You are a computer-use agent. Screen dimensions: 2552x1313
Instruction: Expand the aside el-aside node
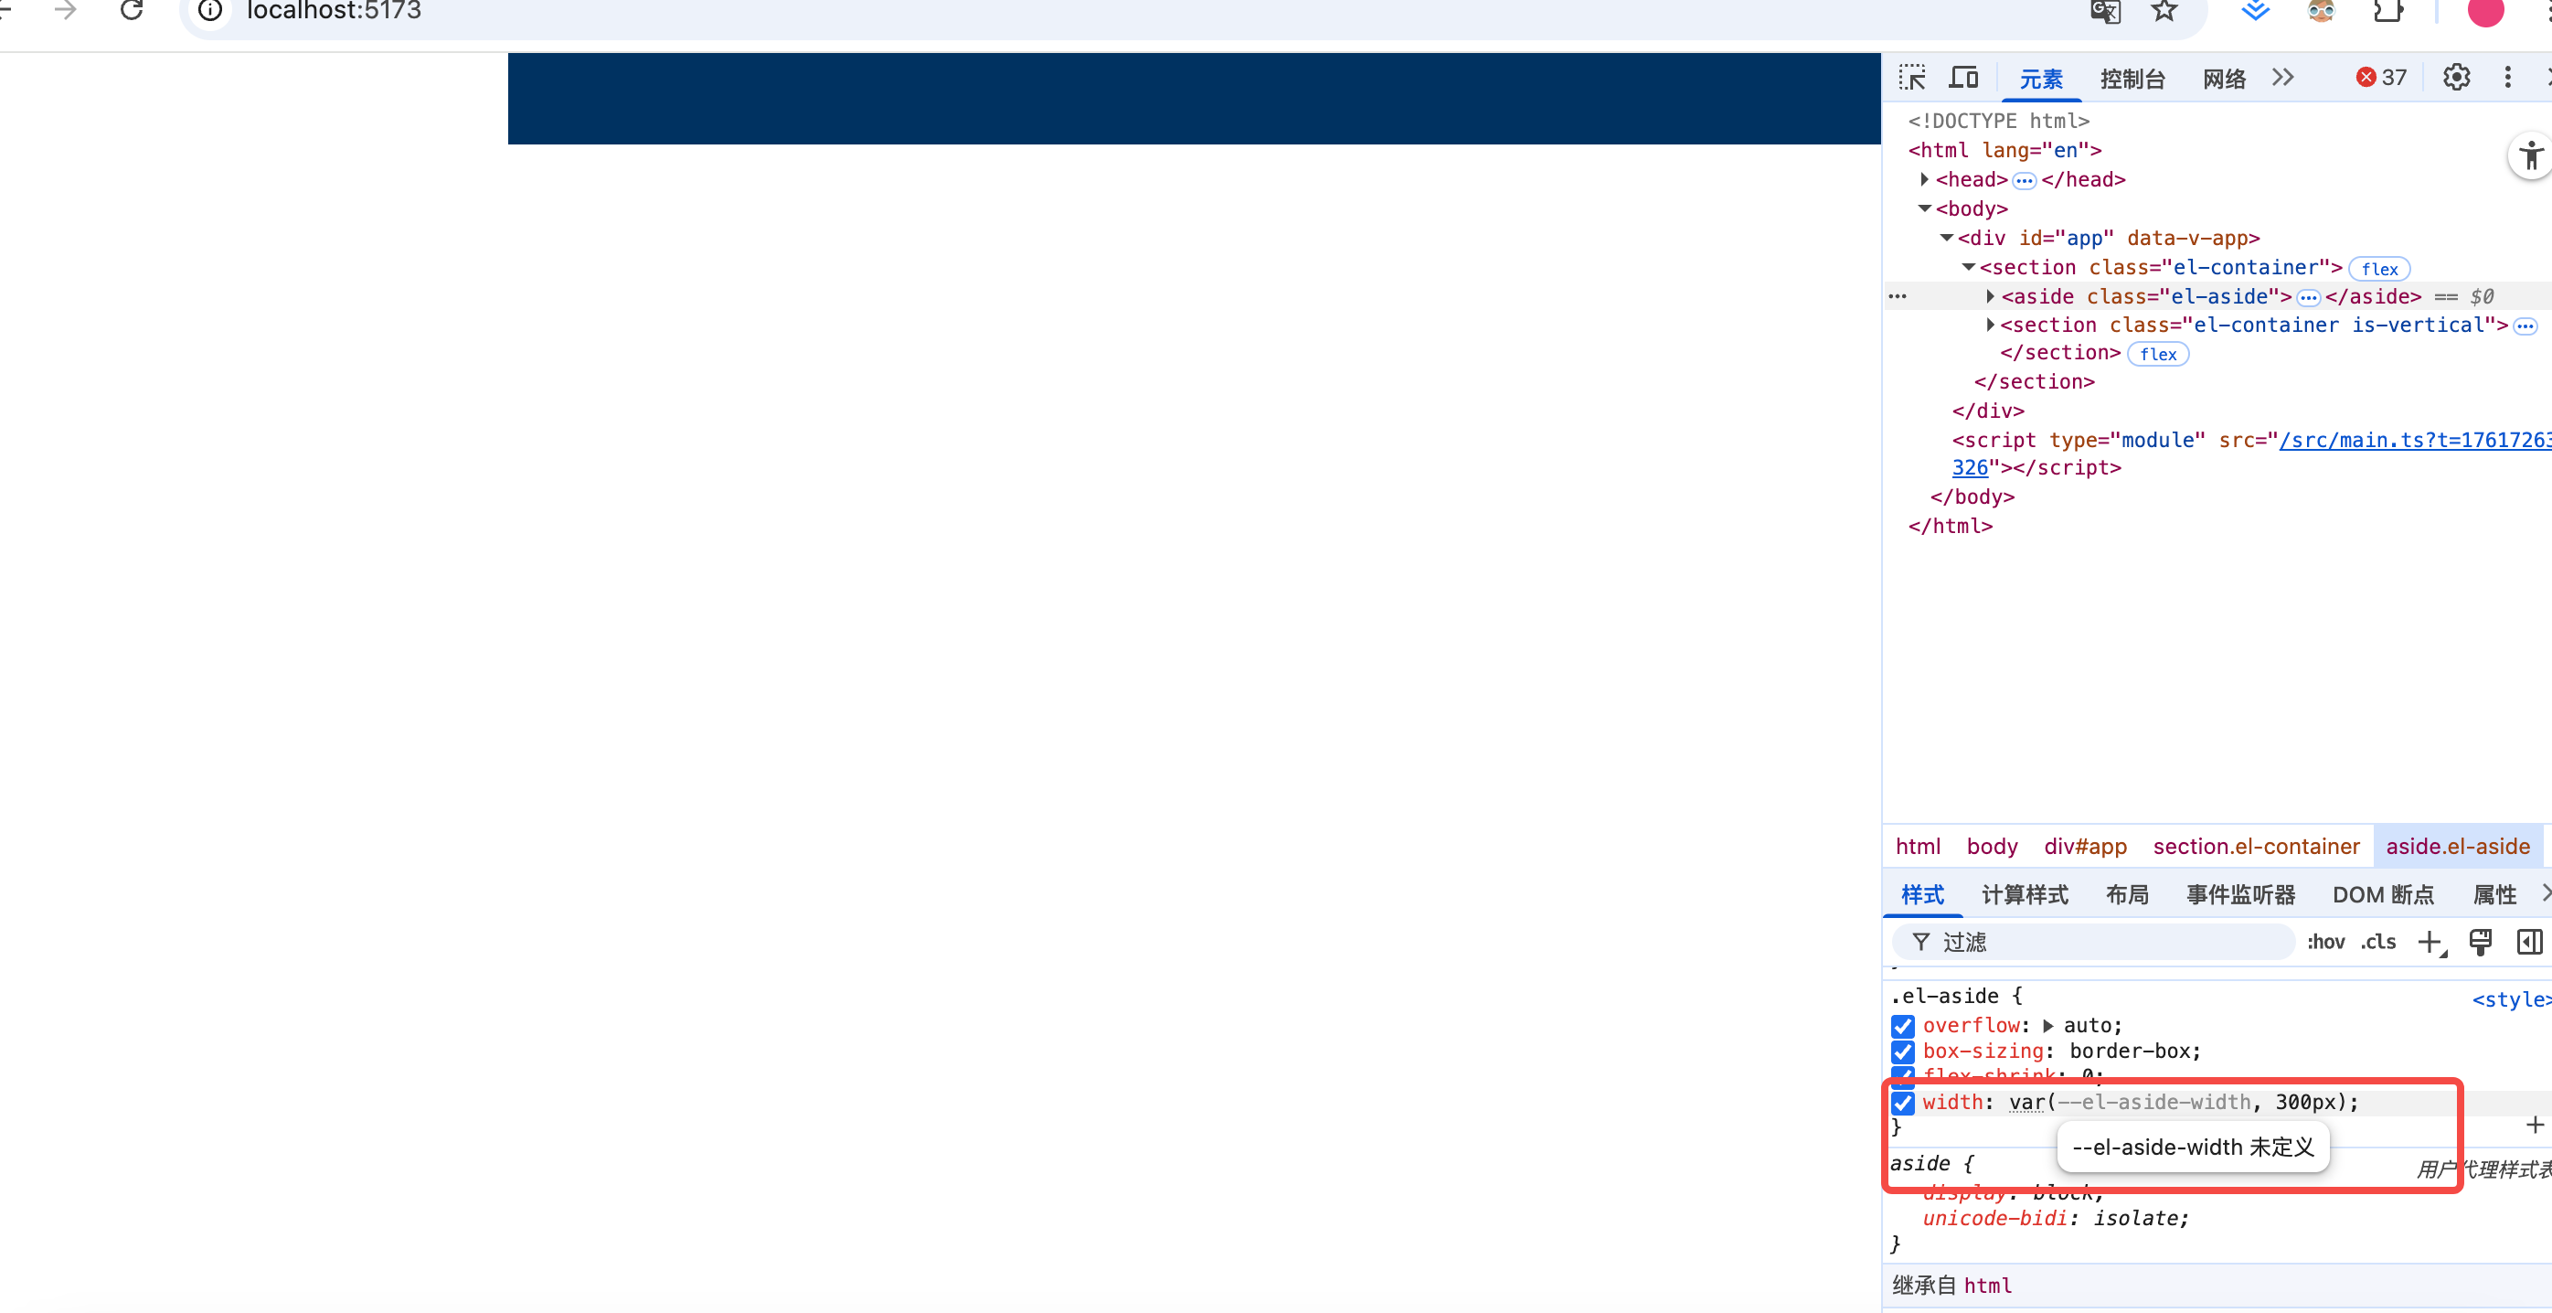tap(1990, 296)
